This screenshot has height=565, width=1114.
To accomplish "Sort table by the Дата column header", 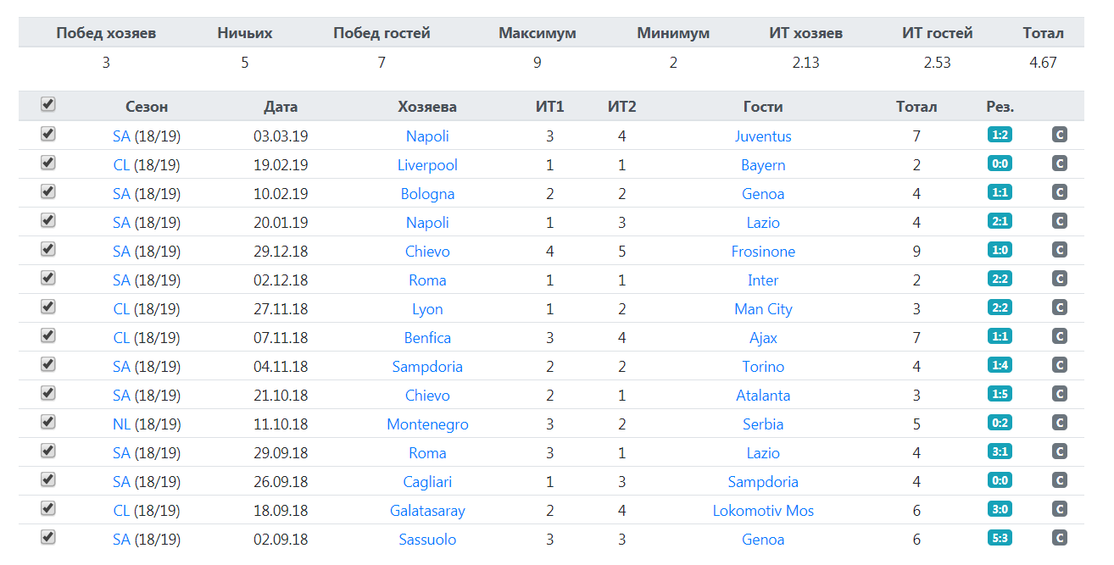I will tap(281, 107).
